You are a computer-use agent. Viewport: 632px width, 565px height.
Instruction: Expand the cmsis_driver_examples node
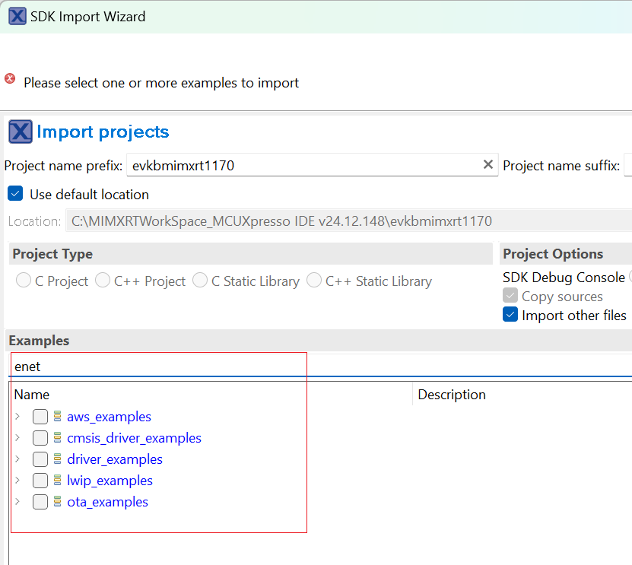pyautogui.click(x=17, y=438)
